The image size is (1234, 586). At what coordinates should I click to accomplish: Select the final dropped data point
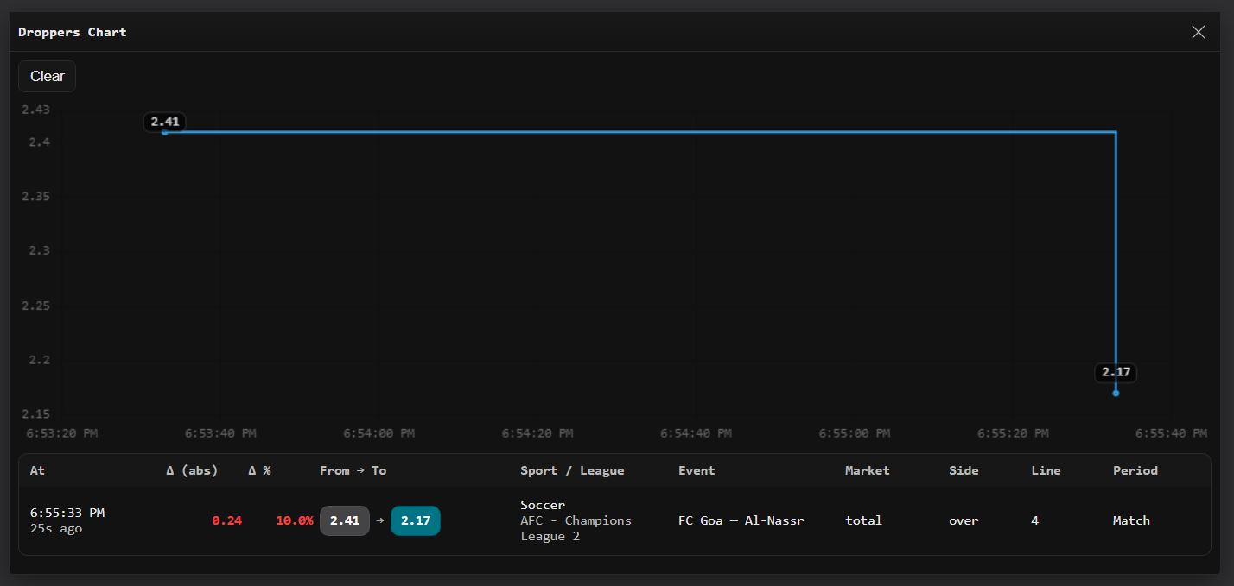pos(1116,391)
